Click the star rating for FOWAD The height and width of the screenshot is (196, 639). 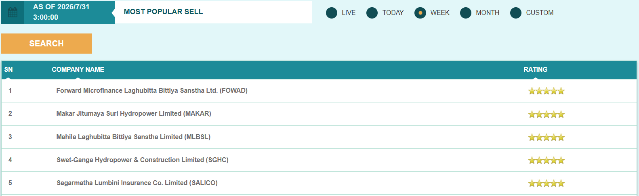click(547, 91)
